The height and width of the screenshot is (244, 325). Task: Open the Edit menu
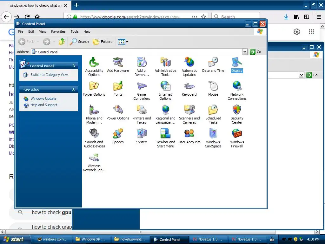[x=31, y=31]
